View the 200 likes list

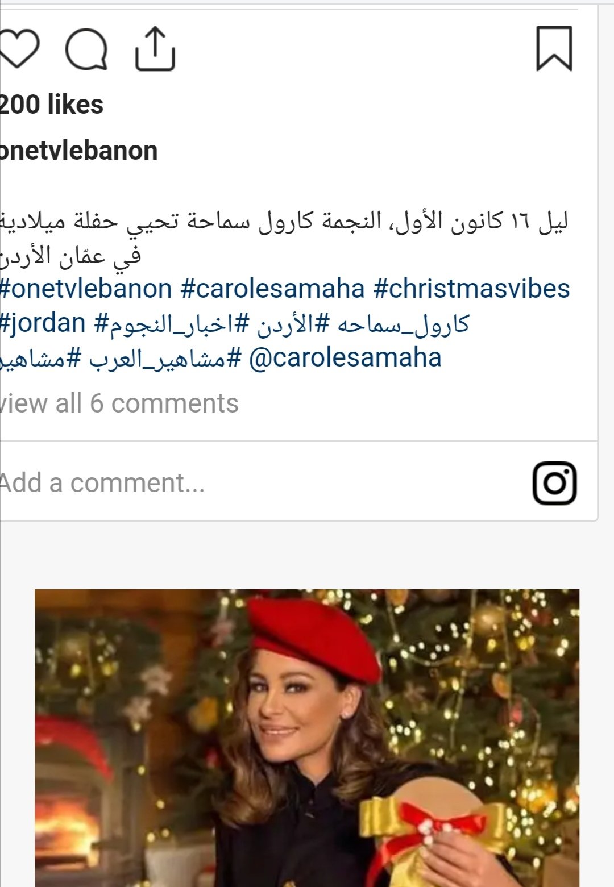pos(52,105)
